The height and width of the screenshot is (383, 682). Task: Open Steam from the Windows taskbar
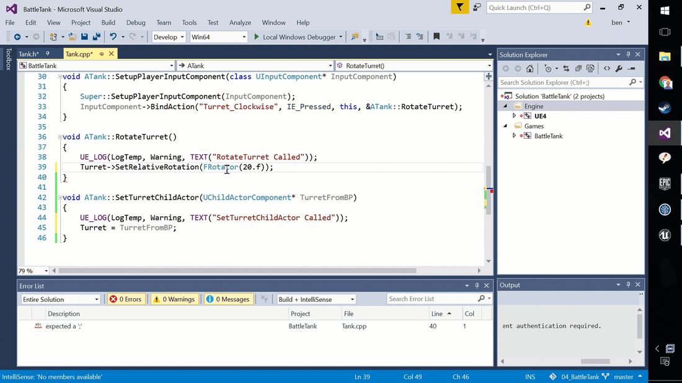[665, 108]
